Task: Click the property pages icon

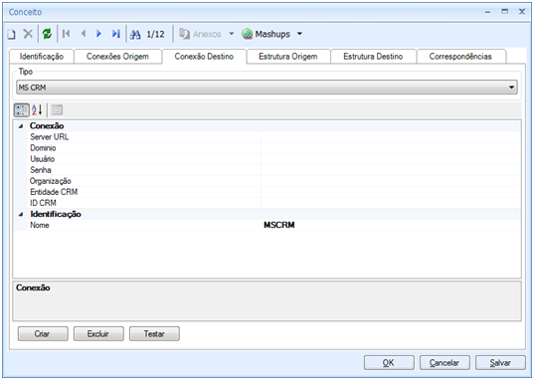Action: point(57,110)
